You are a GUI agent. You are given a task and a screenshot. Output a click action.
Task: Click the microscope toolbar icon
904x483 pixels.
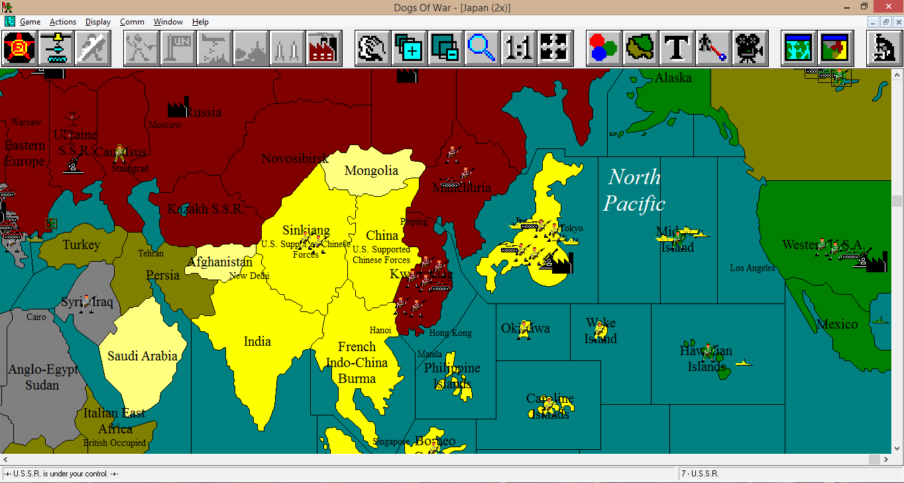pos(884,48)
